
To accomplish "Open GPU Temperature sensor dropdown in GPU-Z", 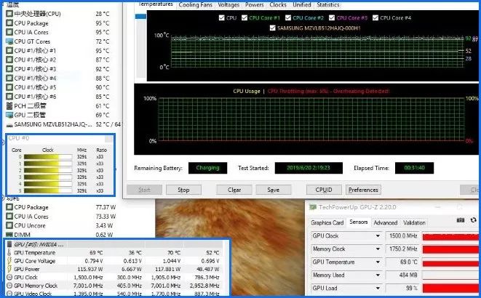I will click(x=378, y=262).
